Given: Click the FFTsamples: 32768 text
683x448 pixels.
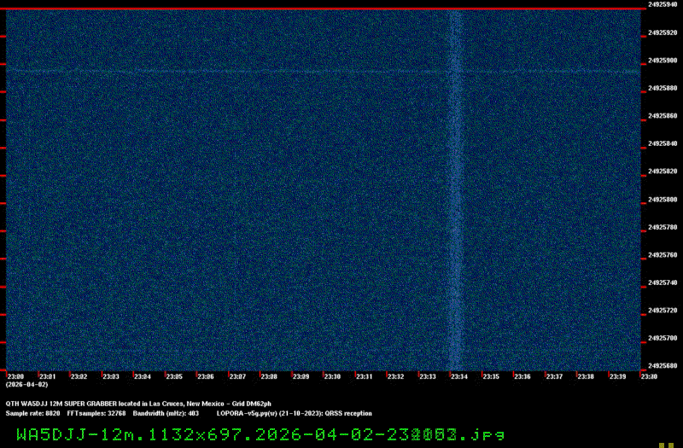Looking at the screenshot, I should click(96, 414).
